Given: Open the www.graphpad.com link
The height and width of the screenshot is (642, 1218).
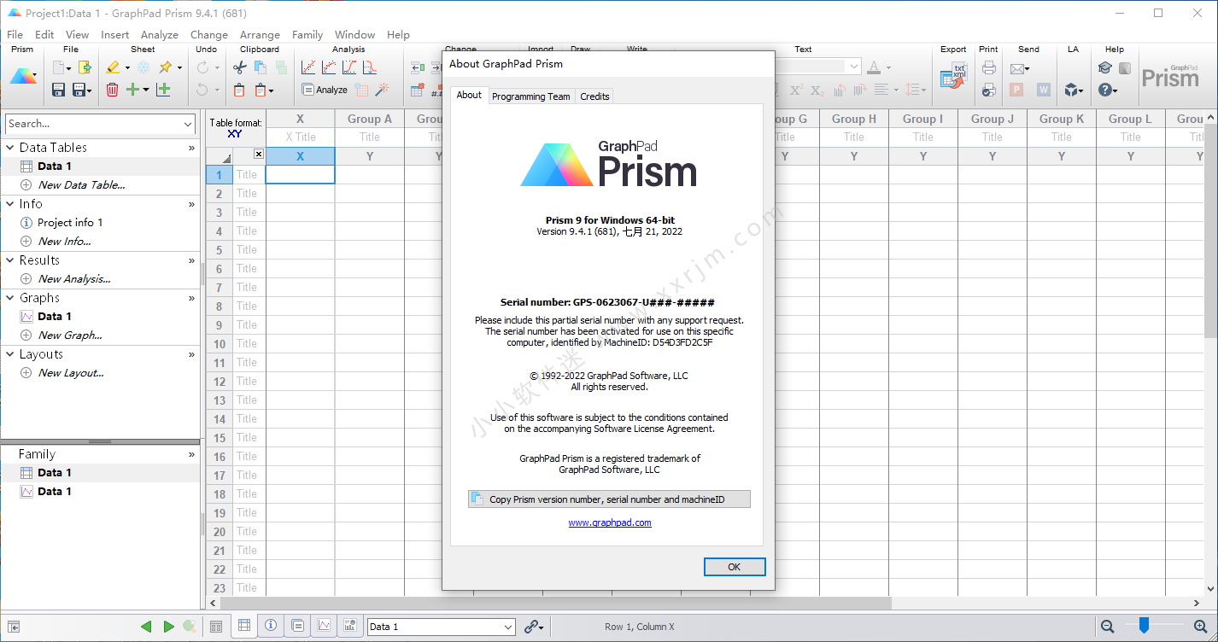Looking at the screenshot, I should pyautogui.click(x=610, y=522).
